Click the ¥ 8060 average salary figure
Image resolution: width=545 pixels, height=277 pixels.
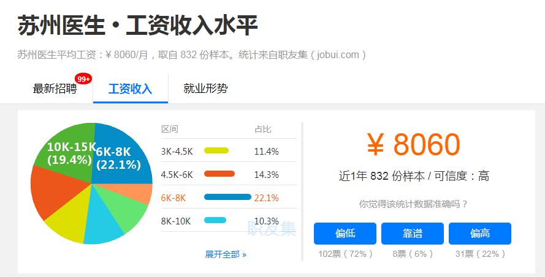click(x=413, y=145)
